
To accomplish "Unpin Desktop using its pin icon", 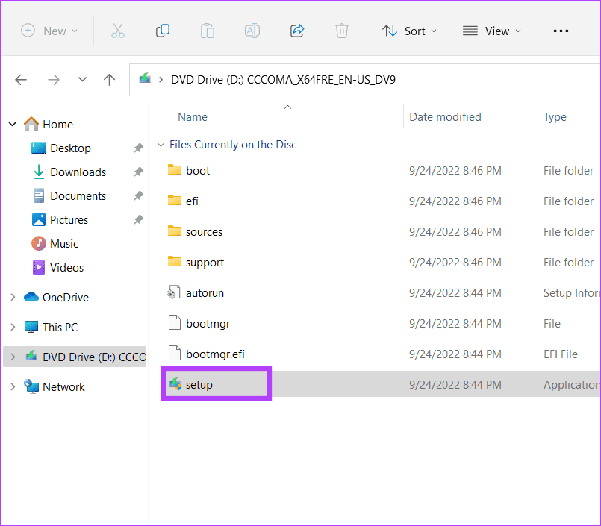I will point(138,148).
